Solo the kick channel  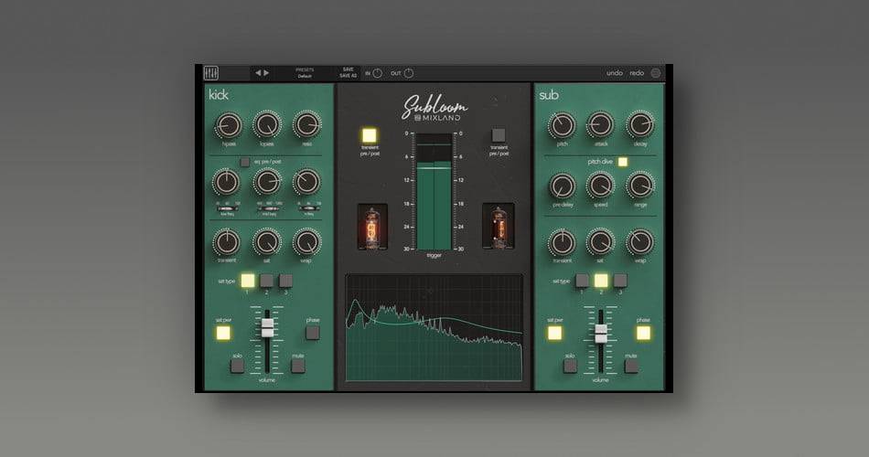[x=237, y=366]
